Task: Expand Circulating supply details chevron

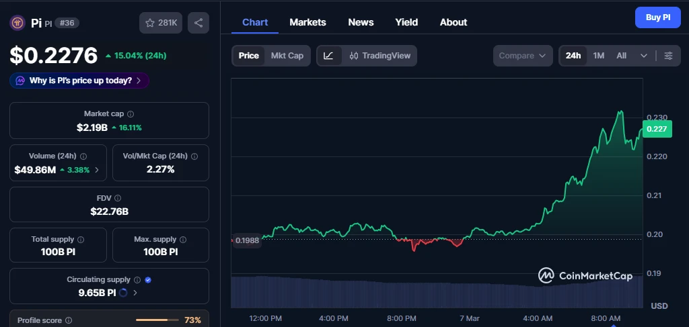Action: (135, 293)
